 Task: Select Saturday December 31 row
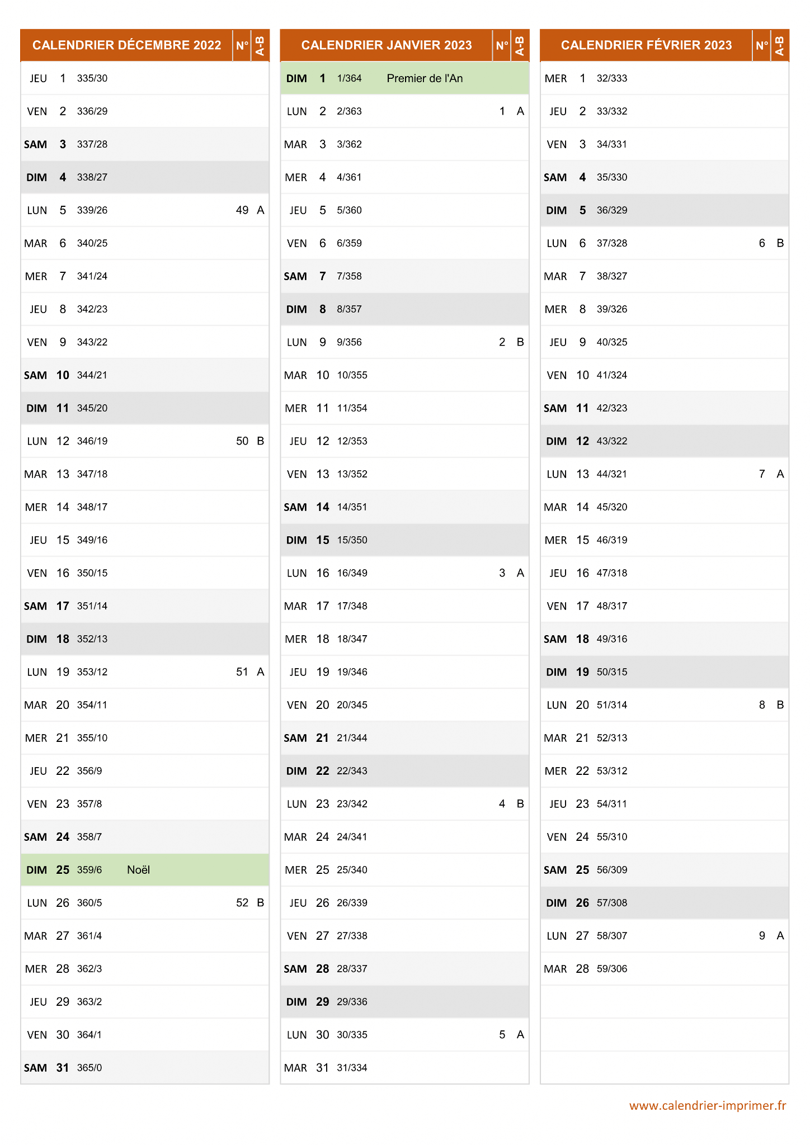click(x=145, y=1068)
